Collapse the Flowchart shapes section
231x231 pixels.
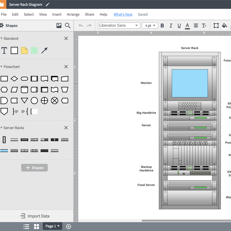(x=2, y=67)
